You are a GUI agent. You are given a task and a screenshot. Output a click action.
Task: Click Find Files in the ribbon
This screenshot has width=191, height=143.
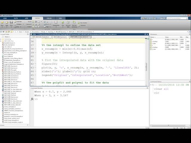pyautogui.click(x=18, y=21)
